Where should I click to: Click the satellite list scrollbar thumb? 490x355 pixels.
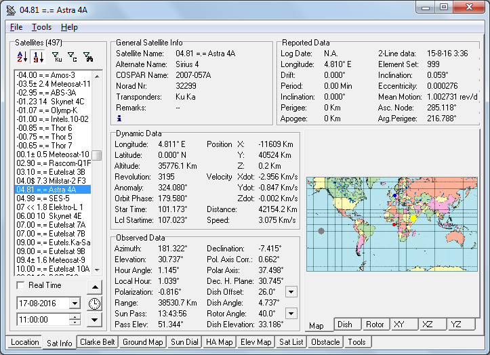[97, 155]
